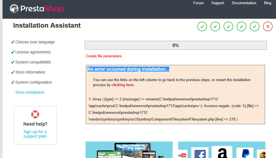This screenshot has height=158, width=276.
Task: Open the Forum link in header
Action: click(198, 3)
